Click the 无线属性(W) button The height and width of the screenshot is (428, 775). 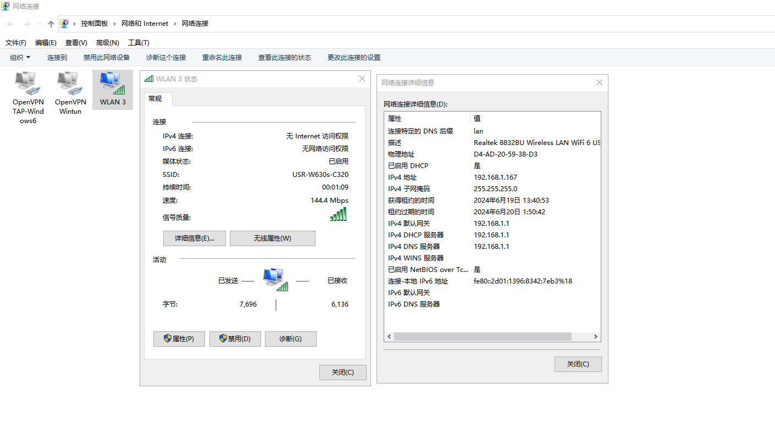(272, 238)
